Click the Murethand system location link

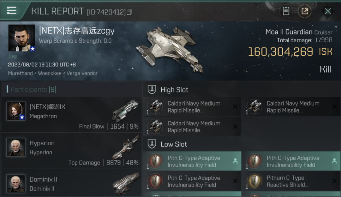20,73
